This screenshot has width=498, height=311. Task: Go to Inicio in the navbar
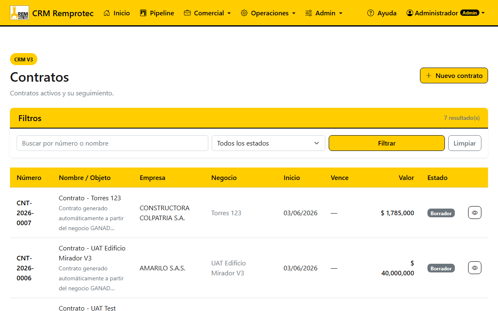pyautogui.click(x=117, y=13)
